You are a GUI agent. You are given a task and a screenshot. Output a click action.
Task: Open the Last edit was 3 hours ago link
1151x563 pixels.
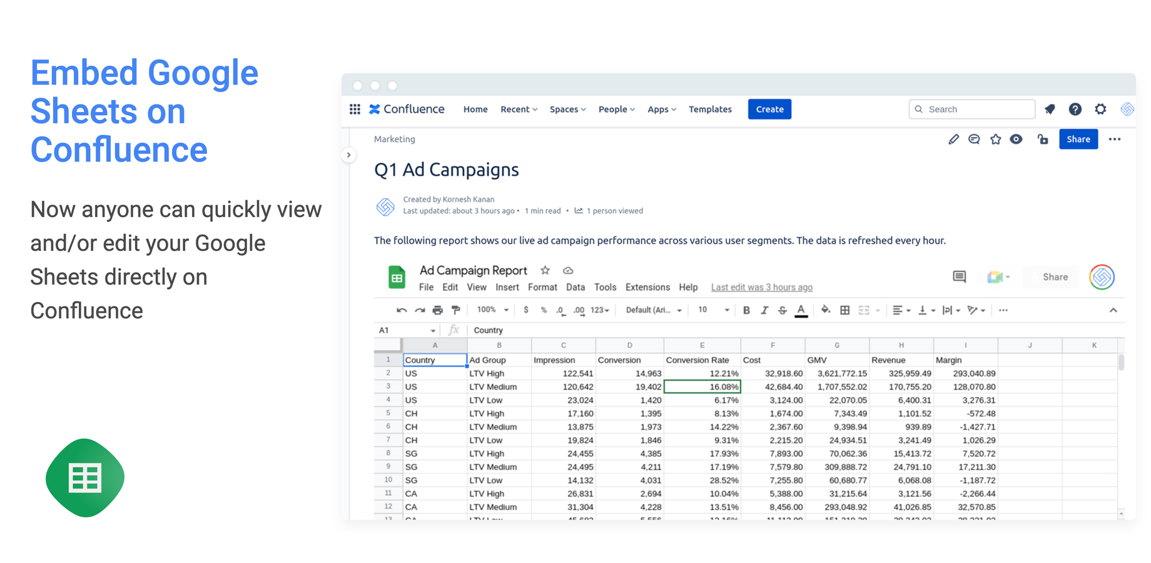[x=762, y=288]
